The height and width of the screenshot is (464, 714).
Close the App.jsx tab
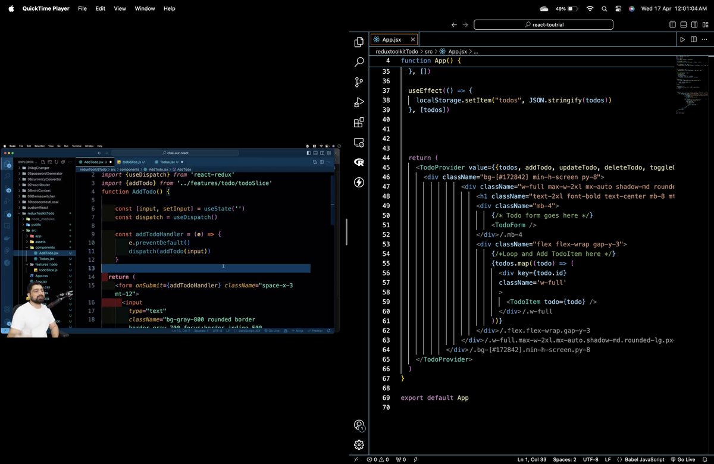(413, 39)
